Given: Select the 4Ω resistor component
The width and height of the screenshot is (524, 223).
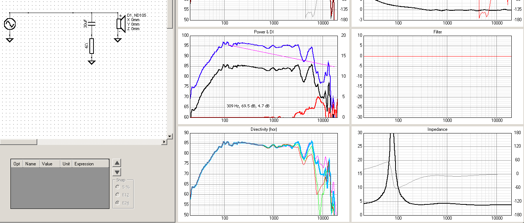Looking at the screenshot, I should (x=92, y=46).
